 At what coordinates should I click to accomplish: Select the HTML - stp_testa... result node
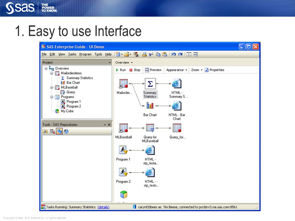click(150, 150)
